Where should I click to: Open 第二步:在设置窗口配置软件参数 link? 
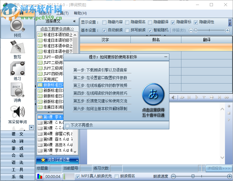[100, 78]
